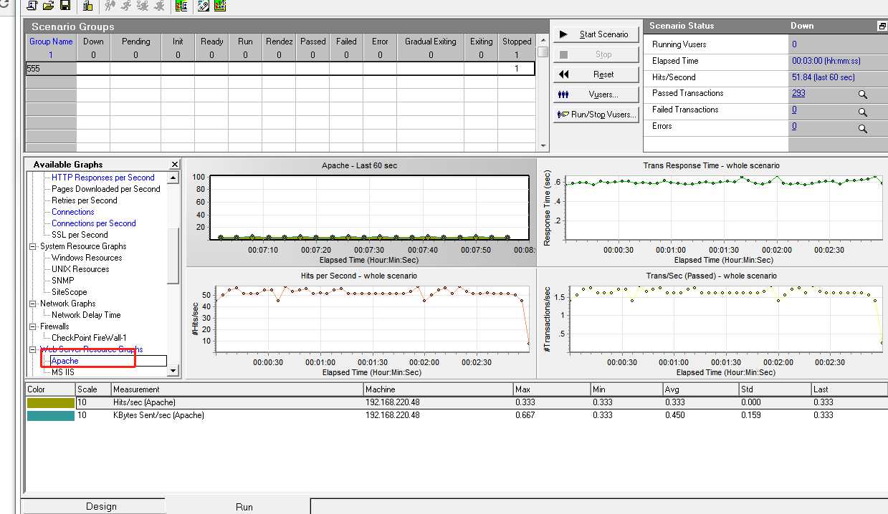Select UNIX Resources graph item
Image resolution: width=888 pixels, height=514 pixels.
coord(80,269)
